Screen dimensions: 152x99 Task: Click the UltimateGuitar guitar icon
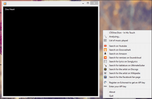point(105,65)
